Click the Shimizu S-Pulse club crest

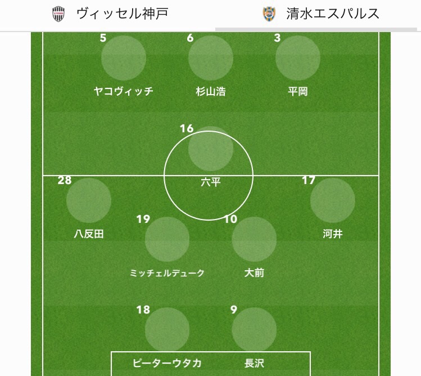[270, 14]
